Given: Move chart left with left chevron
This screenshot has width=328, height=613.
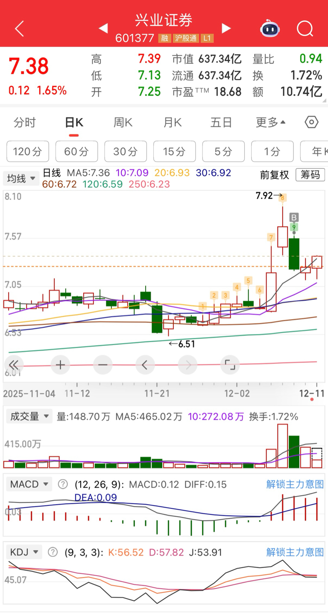Looking at the screenshot, I should pyautogui.click(x=145, y=365).
